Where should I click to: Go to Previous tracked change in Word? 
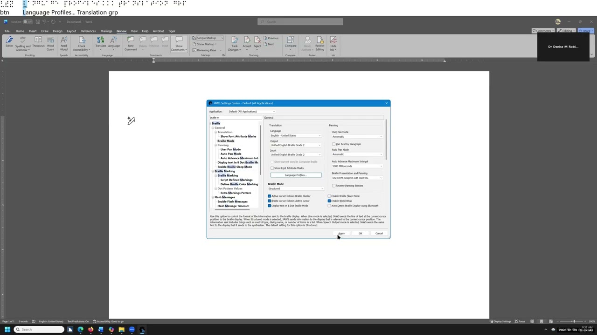click(x=271, y=38)
